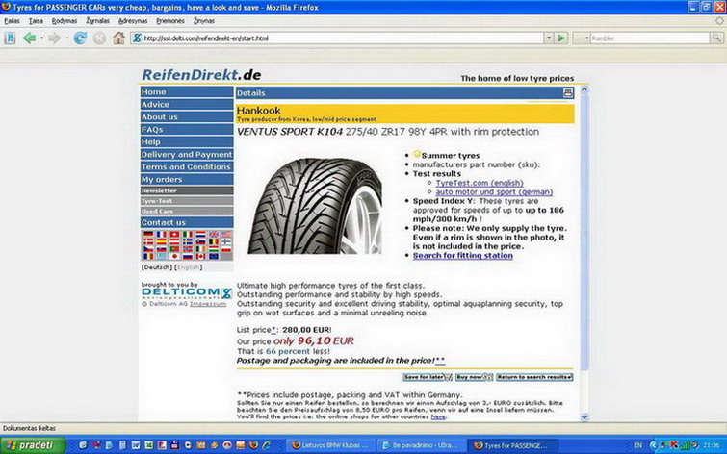Viewport: 727px width, 454px height.
Task: Click the site icon inside the address bar
Action: click(x=137, y=38)
